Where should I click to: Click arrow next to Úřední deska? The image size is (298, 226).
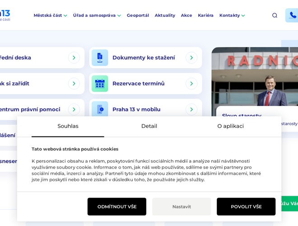click(74, 58)
